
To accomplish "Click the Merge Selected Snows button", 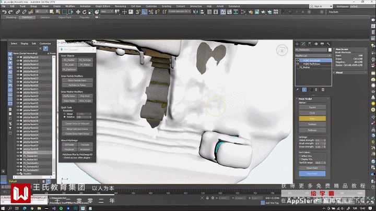I will point(77,129).
